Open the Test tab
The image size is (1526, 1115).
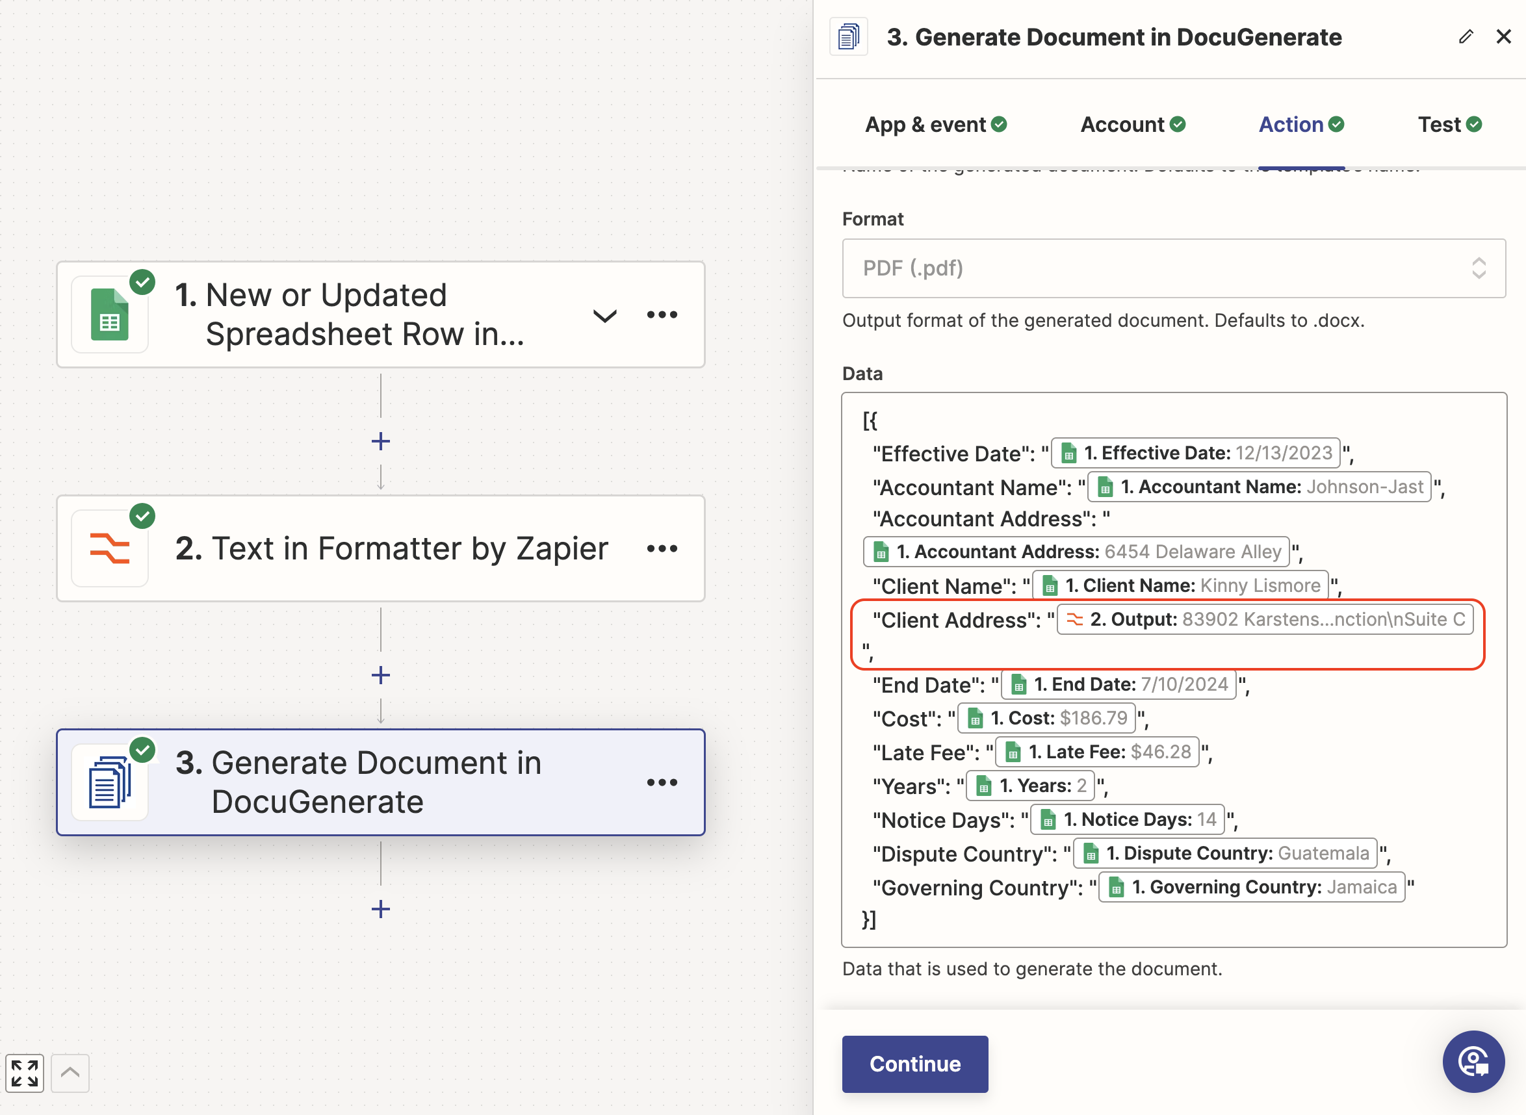[1450, 124]
